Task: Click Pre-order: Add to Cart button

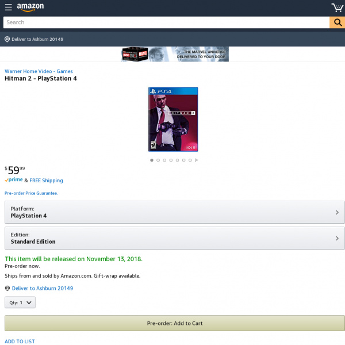Action: [175, 323]
